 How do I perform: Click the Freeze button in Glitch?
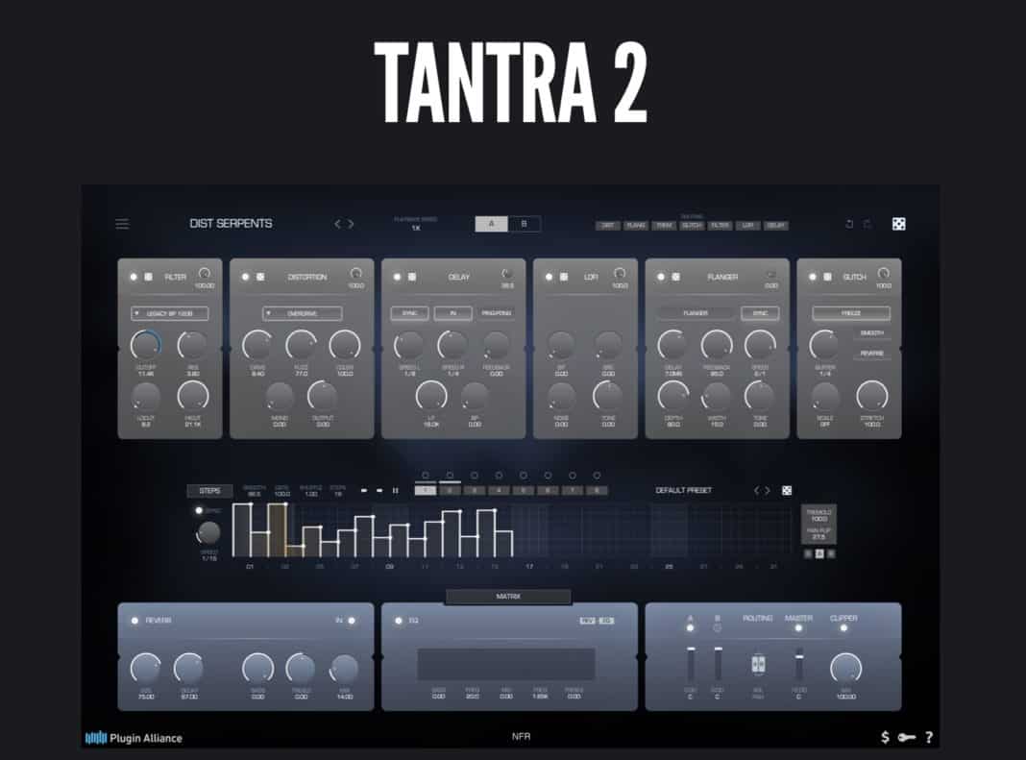[851, 313]
